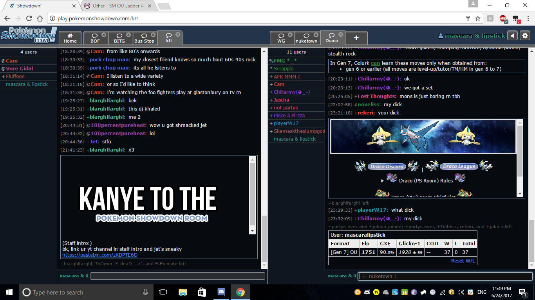The height and width of the screenshot is (300, 535).
Task: Close the ktt room tab
Action: 178,34
